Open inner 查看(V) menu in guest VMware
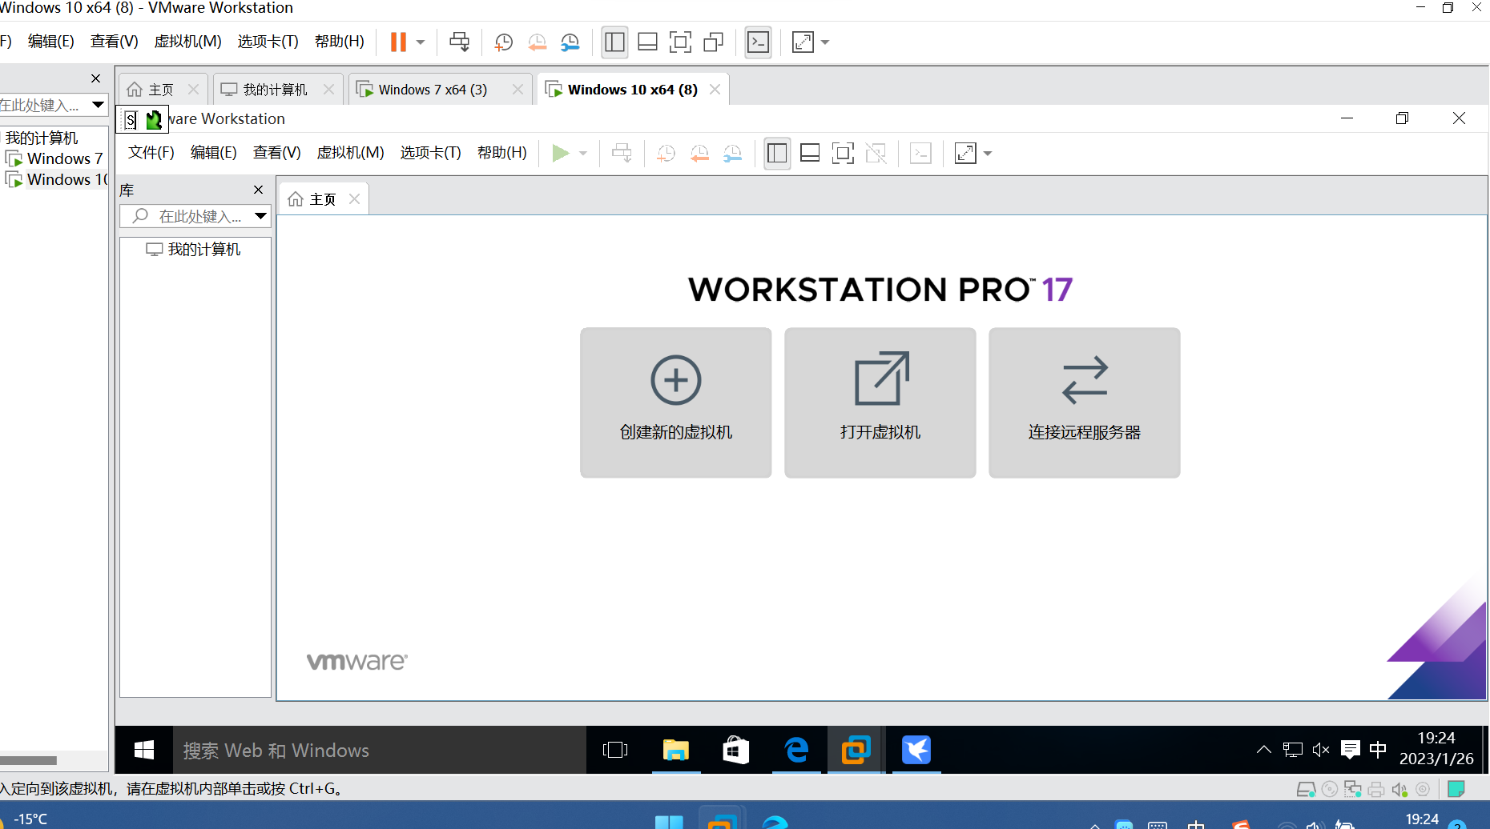 point(277,152)
